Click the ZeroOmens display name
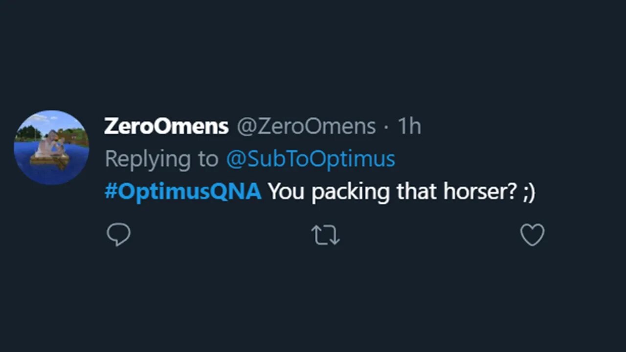 (166, 127)
